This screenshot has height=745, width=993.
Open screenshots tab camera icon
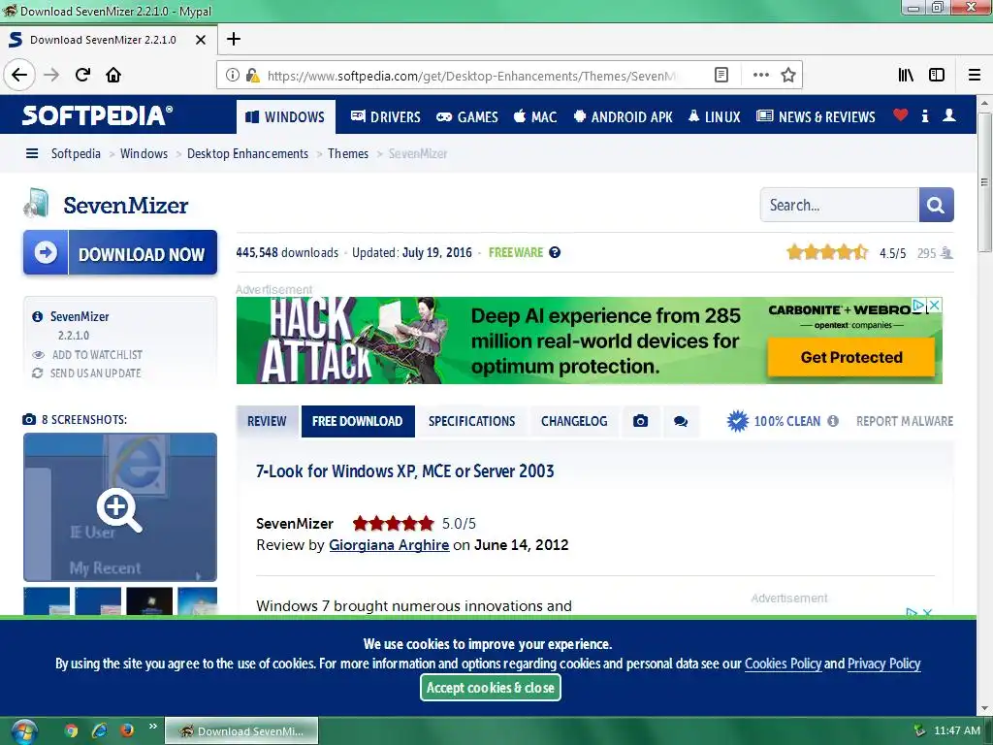pos(640,421)
